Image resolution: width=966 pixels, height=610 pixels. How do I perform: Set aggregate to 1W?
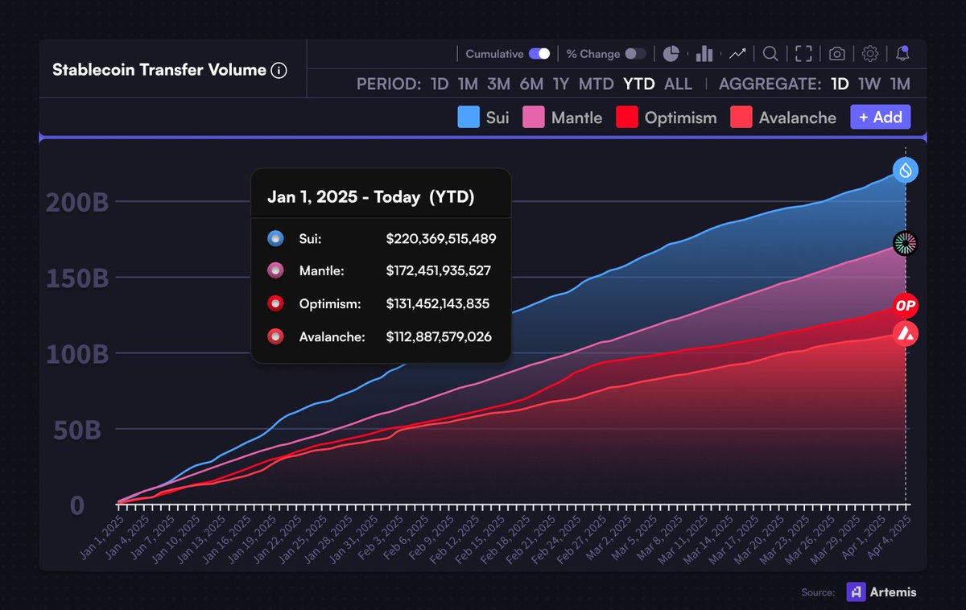869,84
